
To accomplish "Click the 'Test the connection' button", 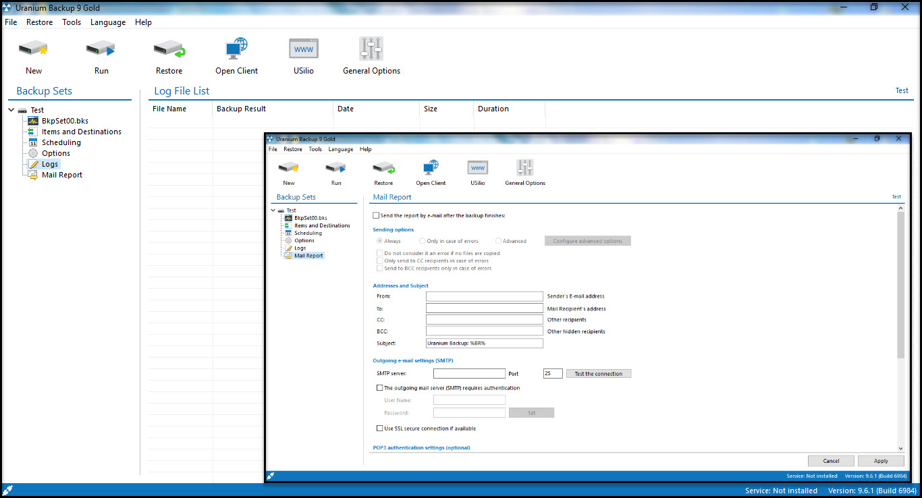I will point(599,374).
